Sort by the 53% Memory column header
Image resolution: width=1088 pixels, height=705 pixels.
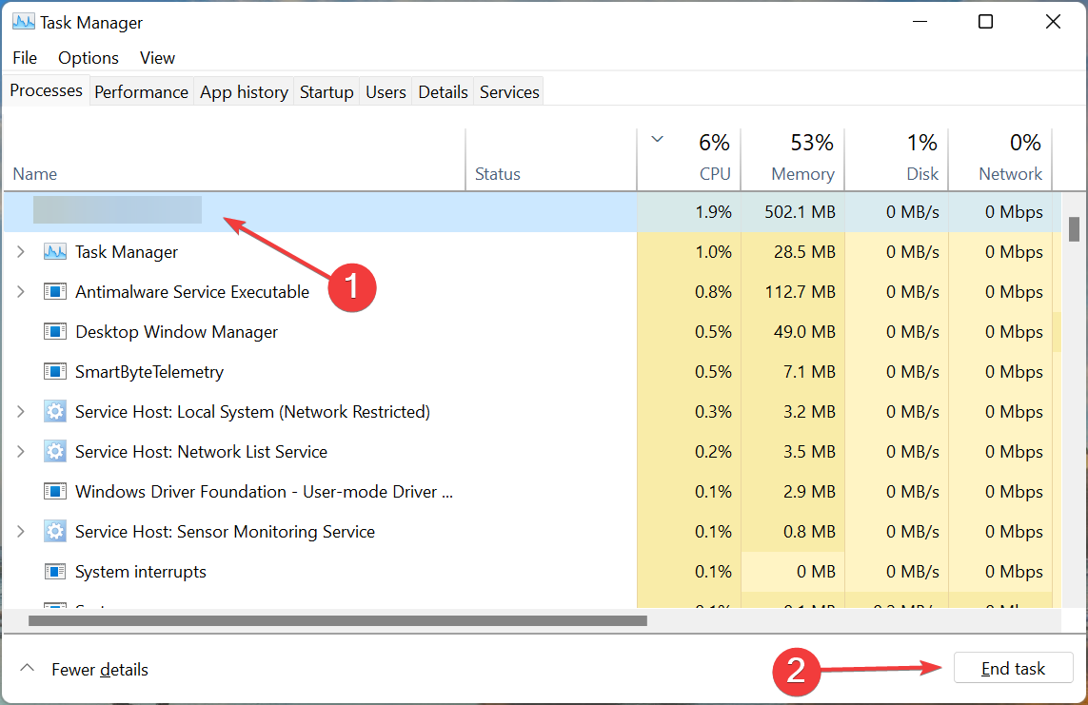[792, 160]
